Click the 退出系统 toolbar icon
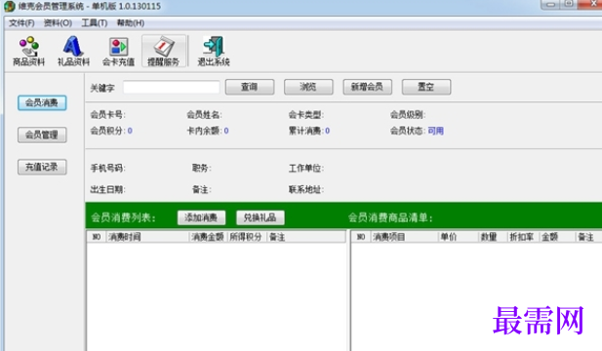Viewport: 602px width, 351px height. pos(214,51)
